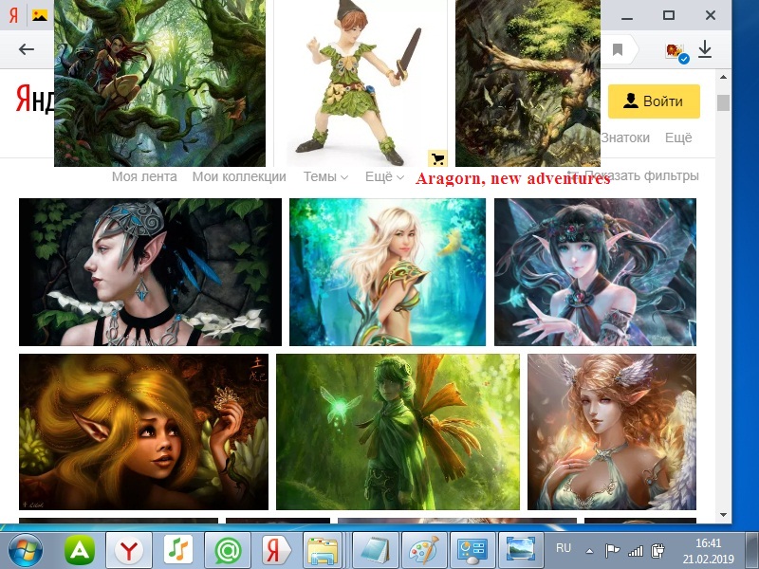The height and width of the screenshot is (569, 759).
Task: Open the blonde elf in blue forest image
Action: pyautogui.click(x=387, y=272)
